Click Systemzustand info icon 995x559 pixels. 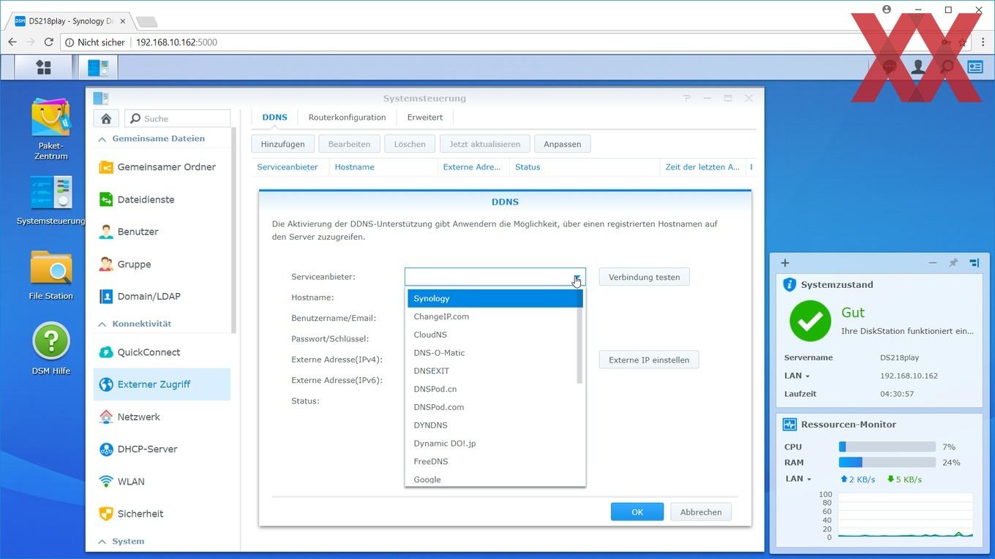coord(789,285)
